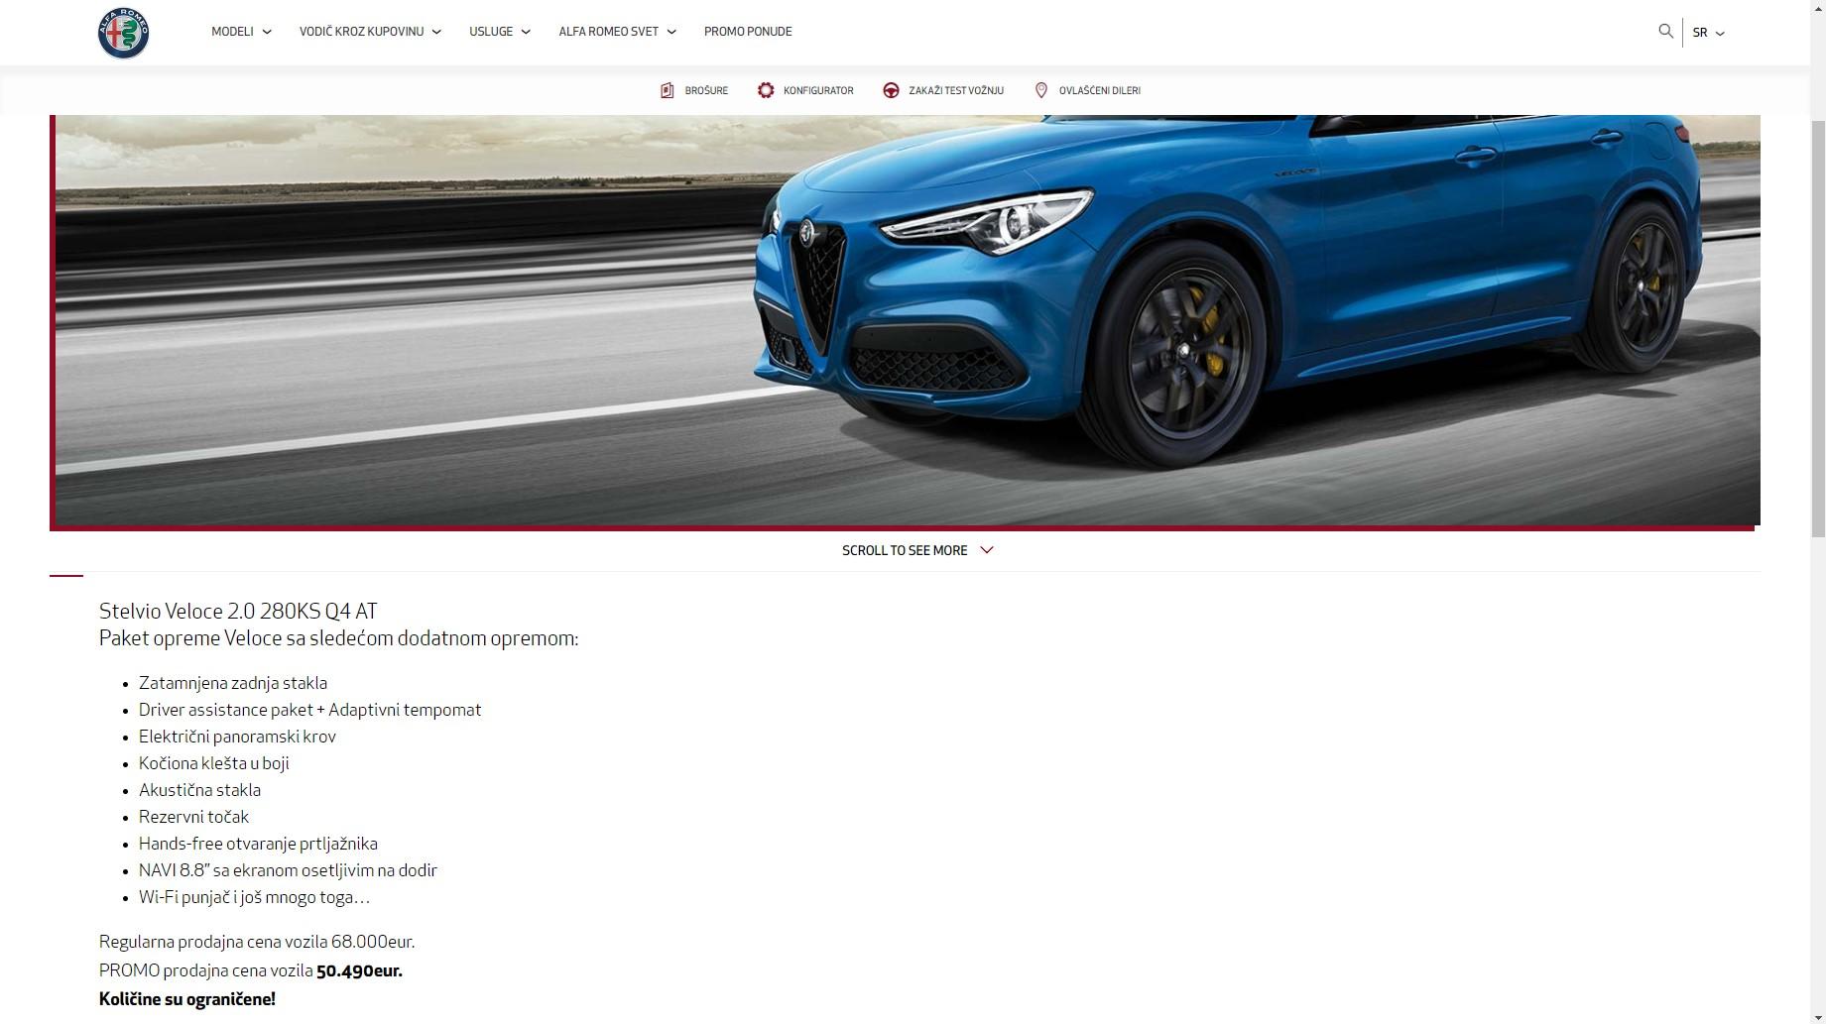Select 'Električni panoramski krov' list item
Viewport: 1826px width, 1024px height.
(237, 737)
